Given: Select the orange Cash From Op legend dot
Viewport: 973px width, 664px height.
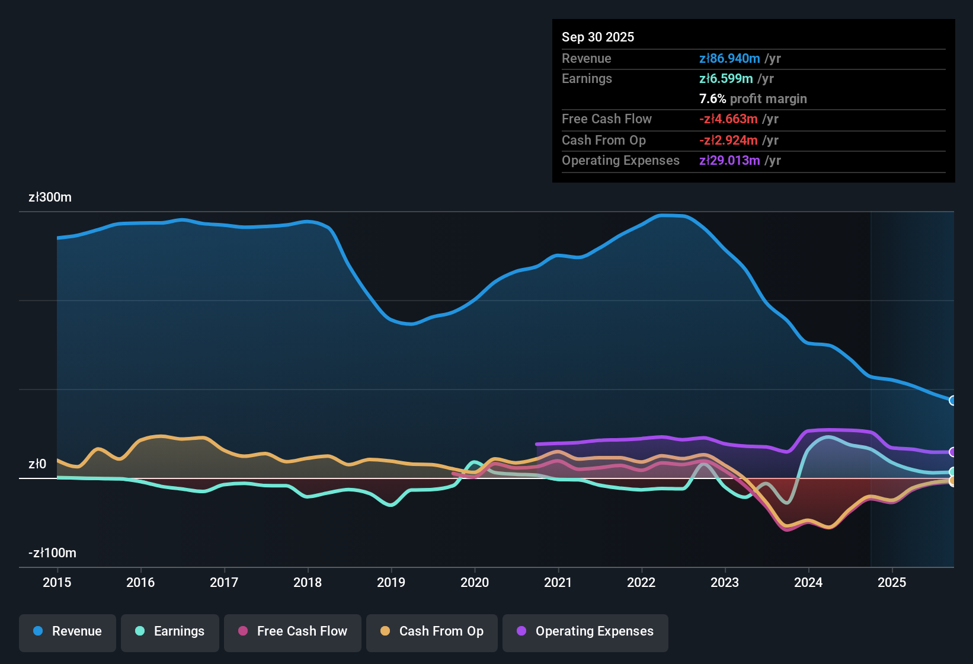Looking at the screenshot, I should [x=385, y=631].
